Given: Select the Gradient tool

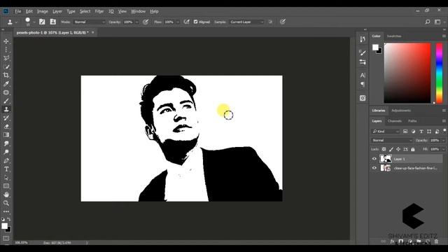Looking at the screenshot, I should pos(6,135).
